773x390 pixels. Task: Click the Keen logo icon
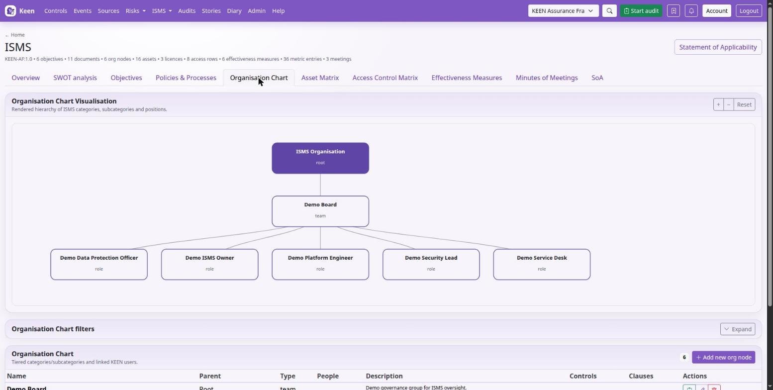coord(10,11)
